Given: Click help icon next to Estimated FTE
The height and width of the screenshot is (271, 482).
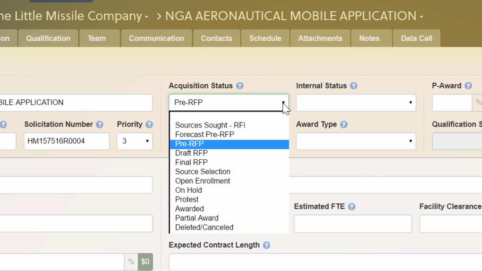Looking at the screenshot, I should pyautogui.click(x=351, y=207).
